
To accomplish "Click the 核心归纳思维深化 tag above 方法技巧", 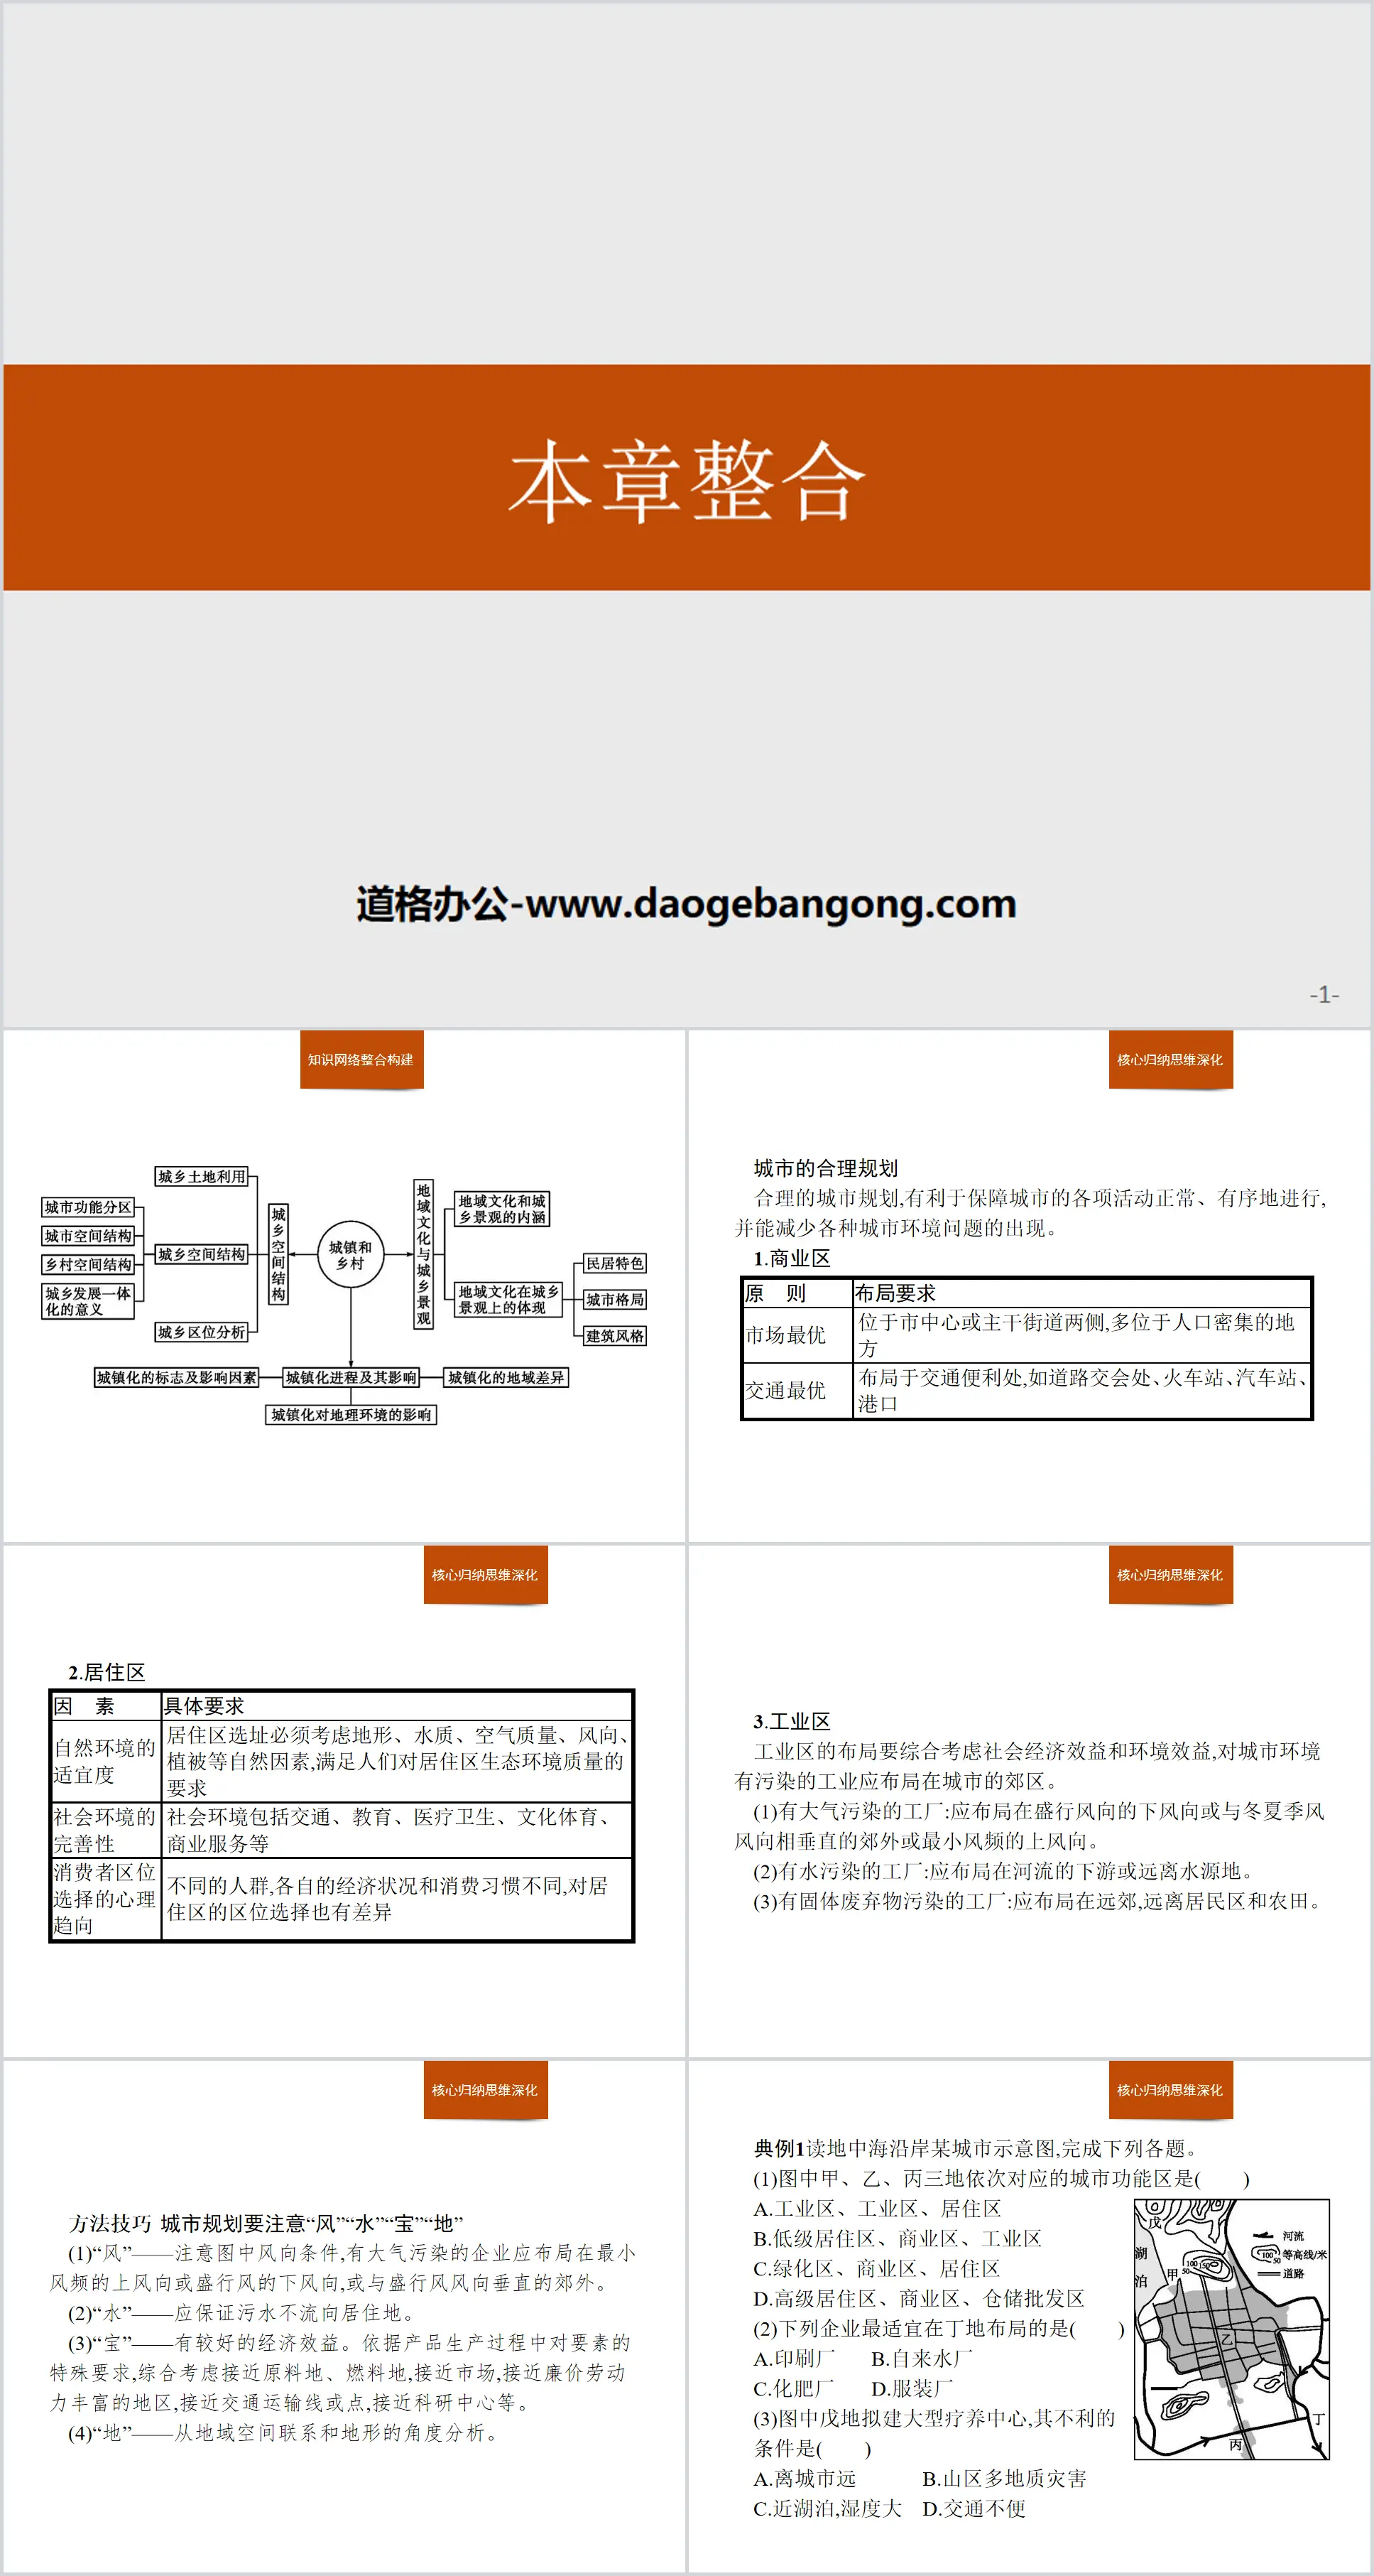I will pyautogui.click(x=486, y=2089).
